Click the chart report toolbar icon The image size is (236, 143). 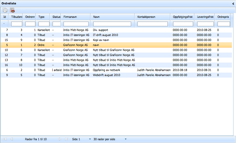[x=13, y=10]
